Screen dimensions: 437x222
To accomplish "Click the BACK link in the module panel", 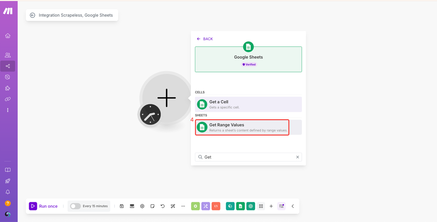I will click(x=205, y=39).
